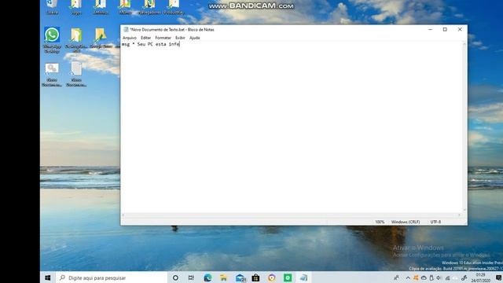Open the Formatar menu
Screen dimensions: 503x283
pyautogui.click(x=163, y=38)
